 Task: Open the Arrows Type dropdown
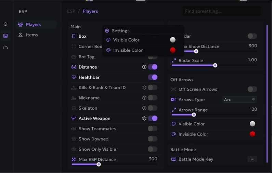tap(239, 100)
